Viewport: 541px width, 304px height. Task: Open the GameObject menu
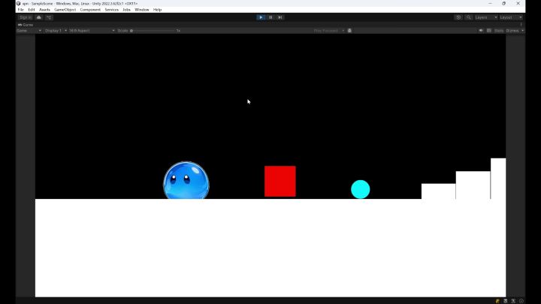pyautogui.click(x=65, y=10)
